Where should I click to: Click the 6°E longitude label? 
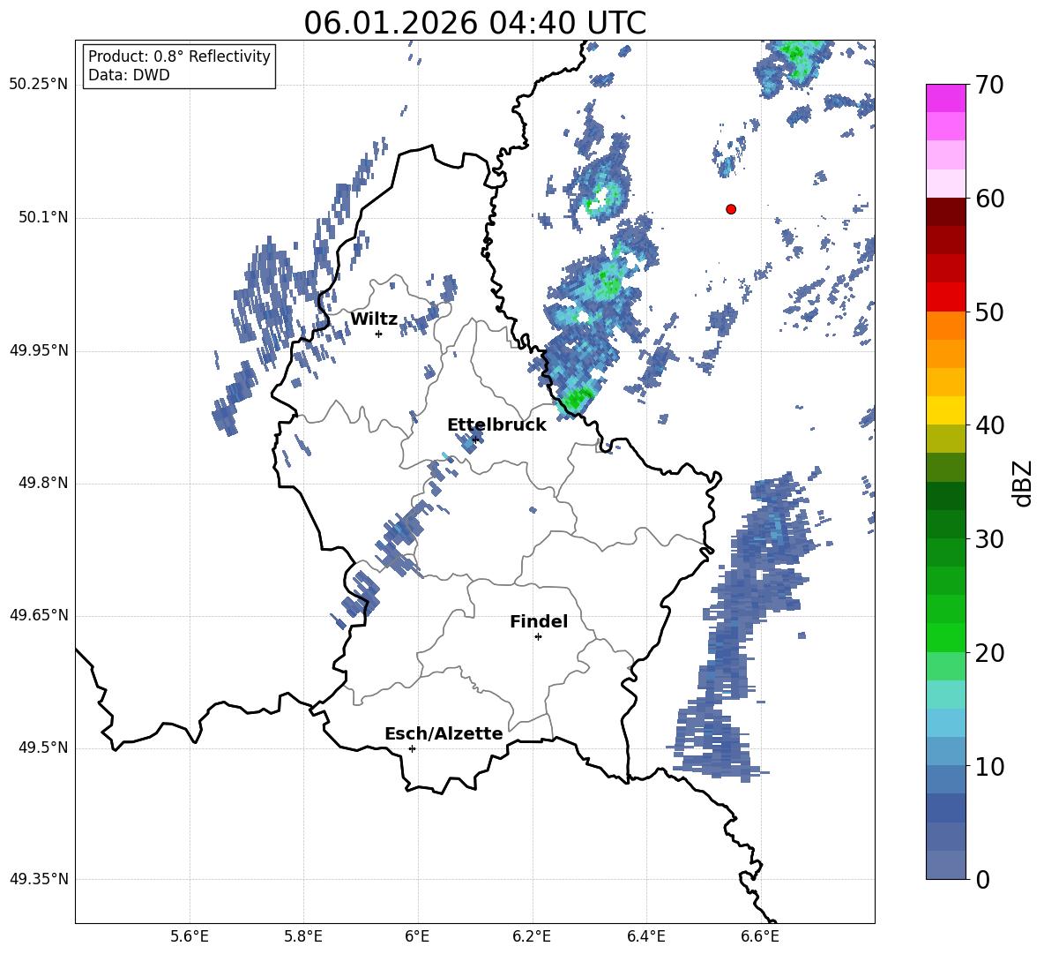(417, 936)
